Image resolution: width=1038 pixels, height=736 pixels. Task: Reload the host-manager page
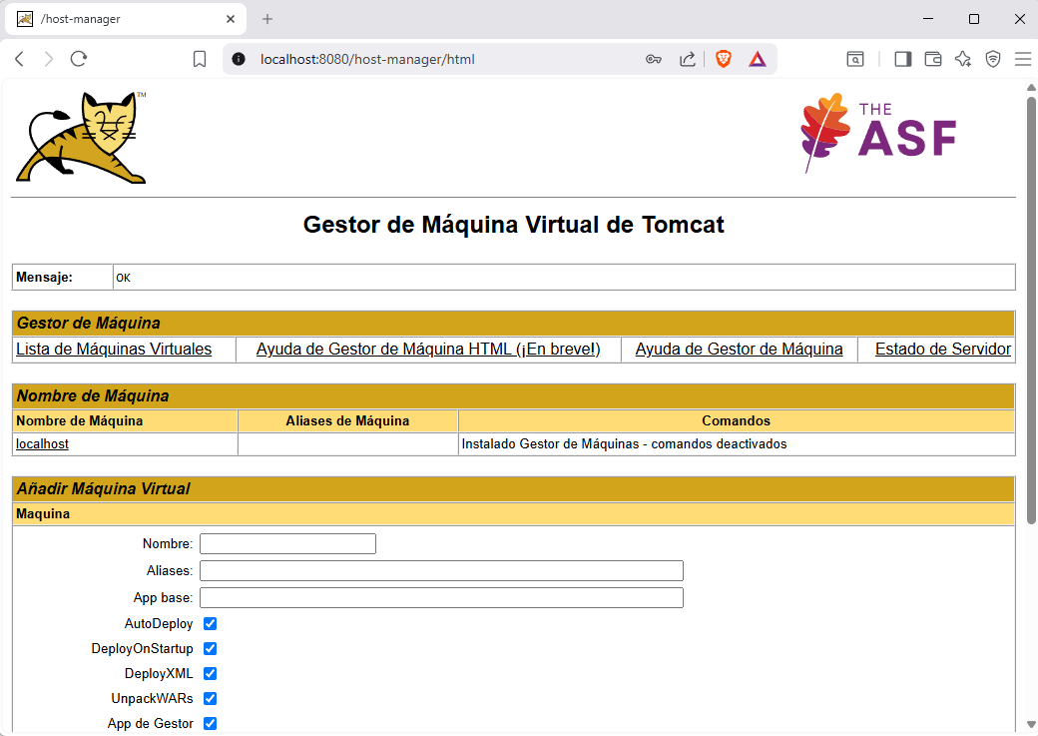tap(79, 59)
